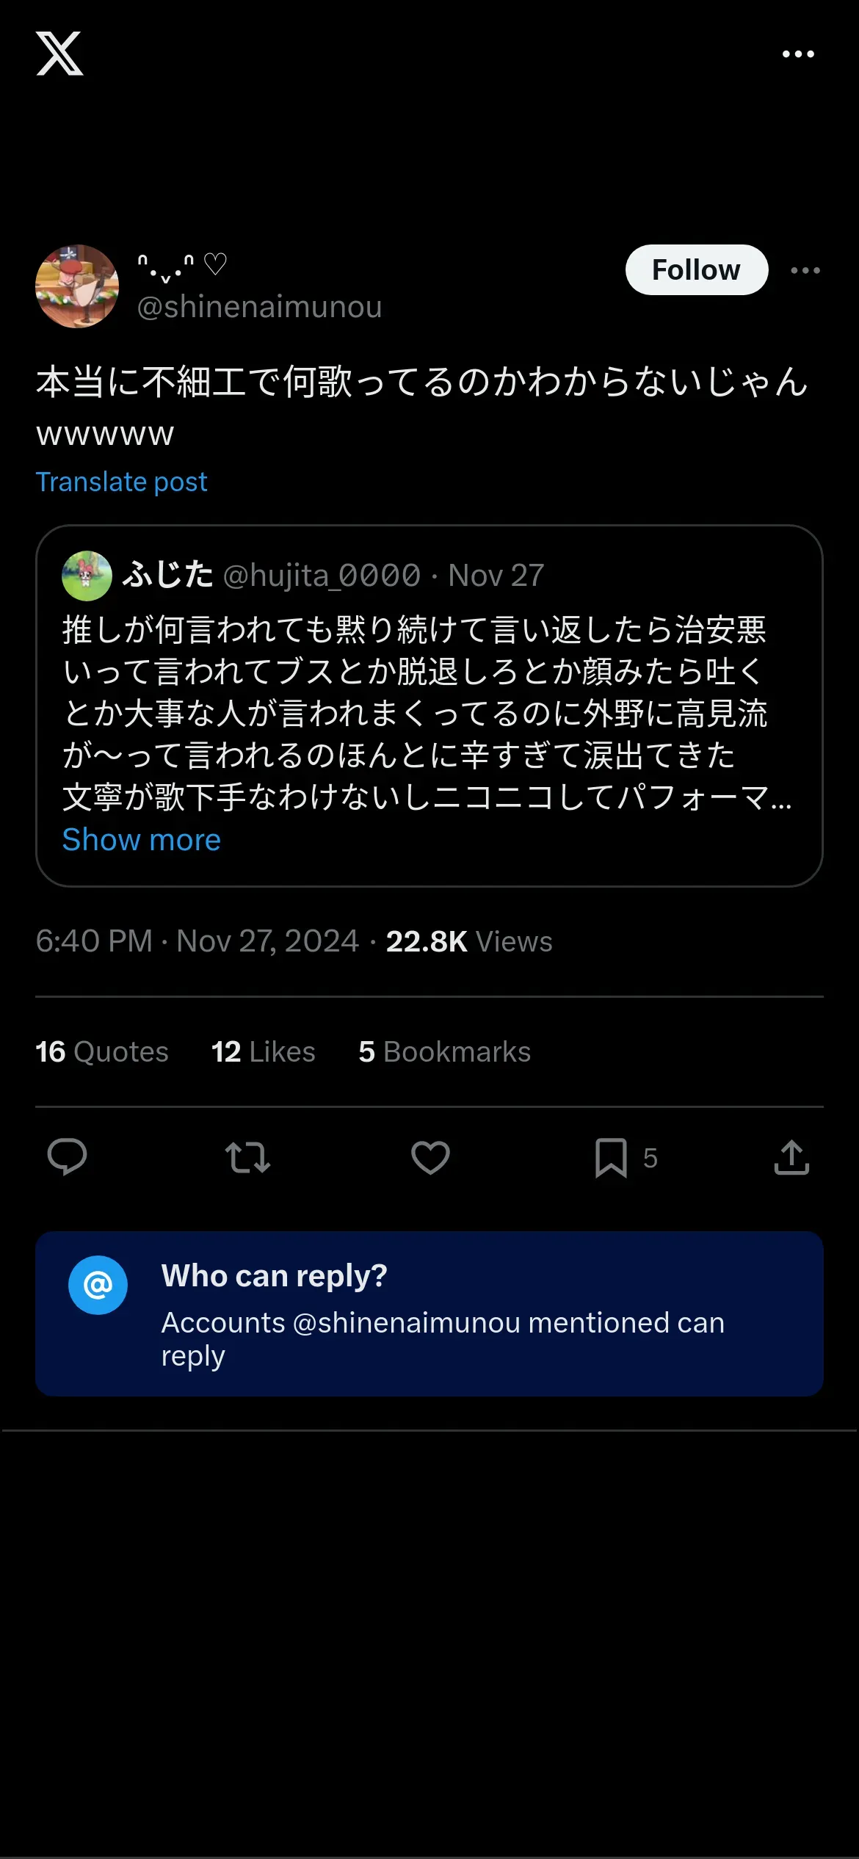The width and height of the screenshot is (859, 1859).
Task: Open the post's three-dot options menu
Action: pyautogui.click(x=805, y=271)
